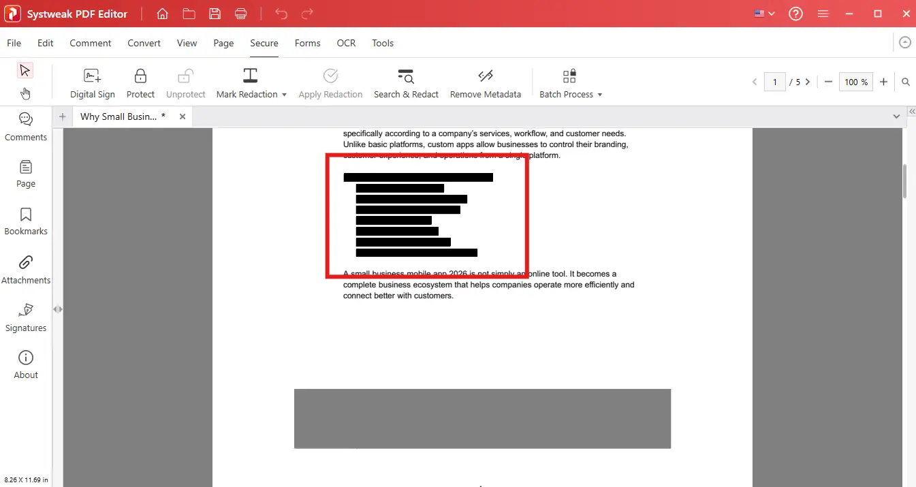Open the Help question mark icon
Screen dimensions: 916x487
[x=795, y=14]
